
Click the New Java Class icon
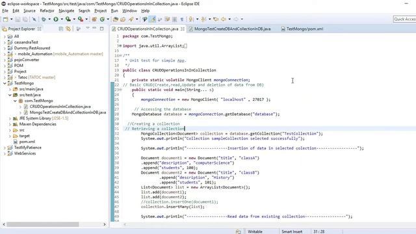(x=102, y=19)
